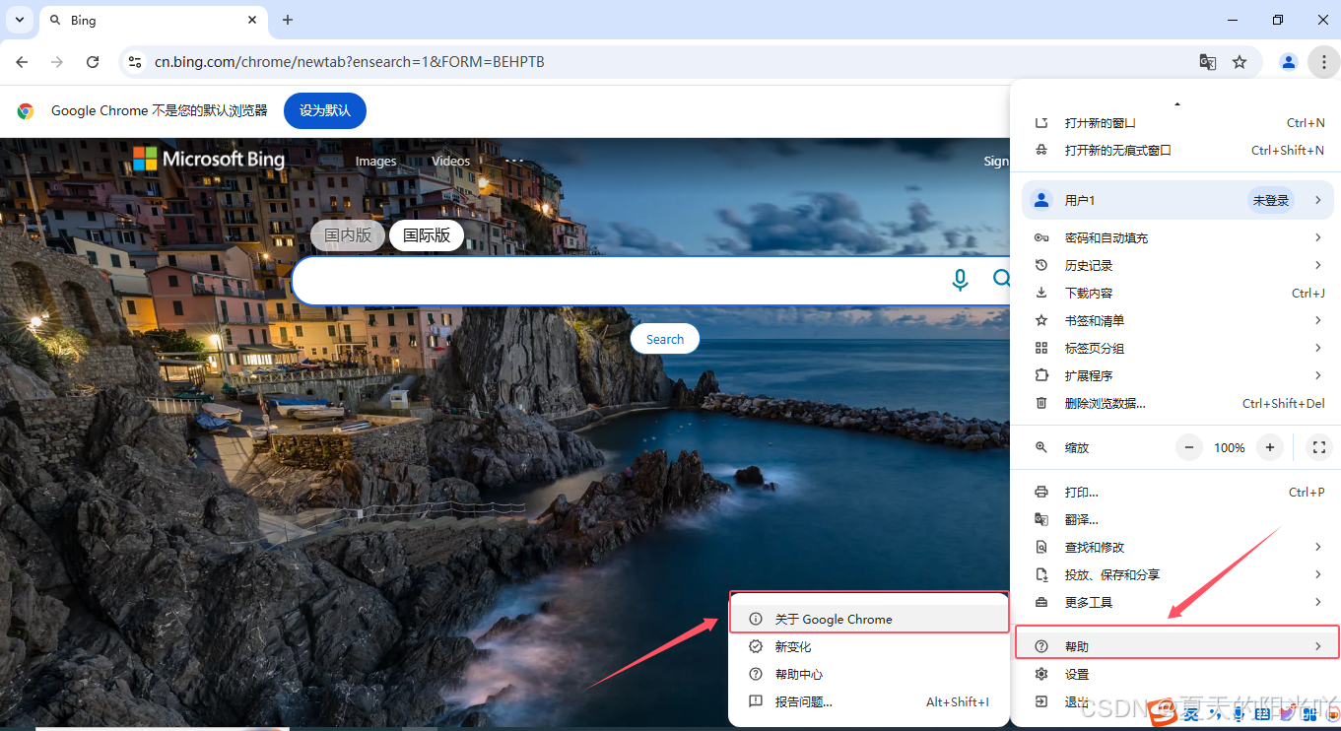Click 设为默认 button
Screen dimensions: 1341x731
(x=325, y=110)
